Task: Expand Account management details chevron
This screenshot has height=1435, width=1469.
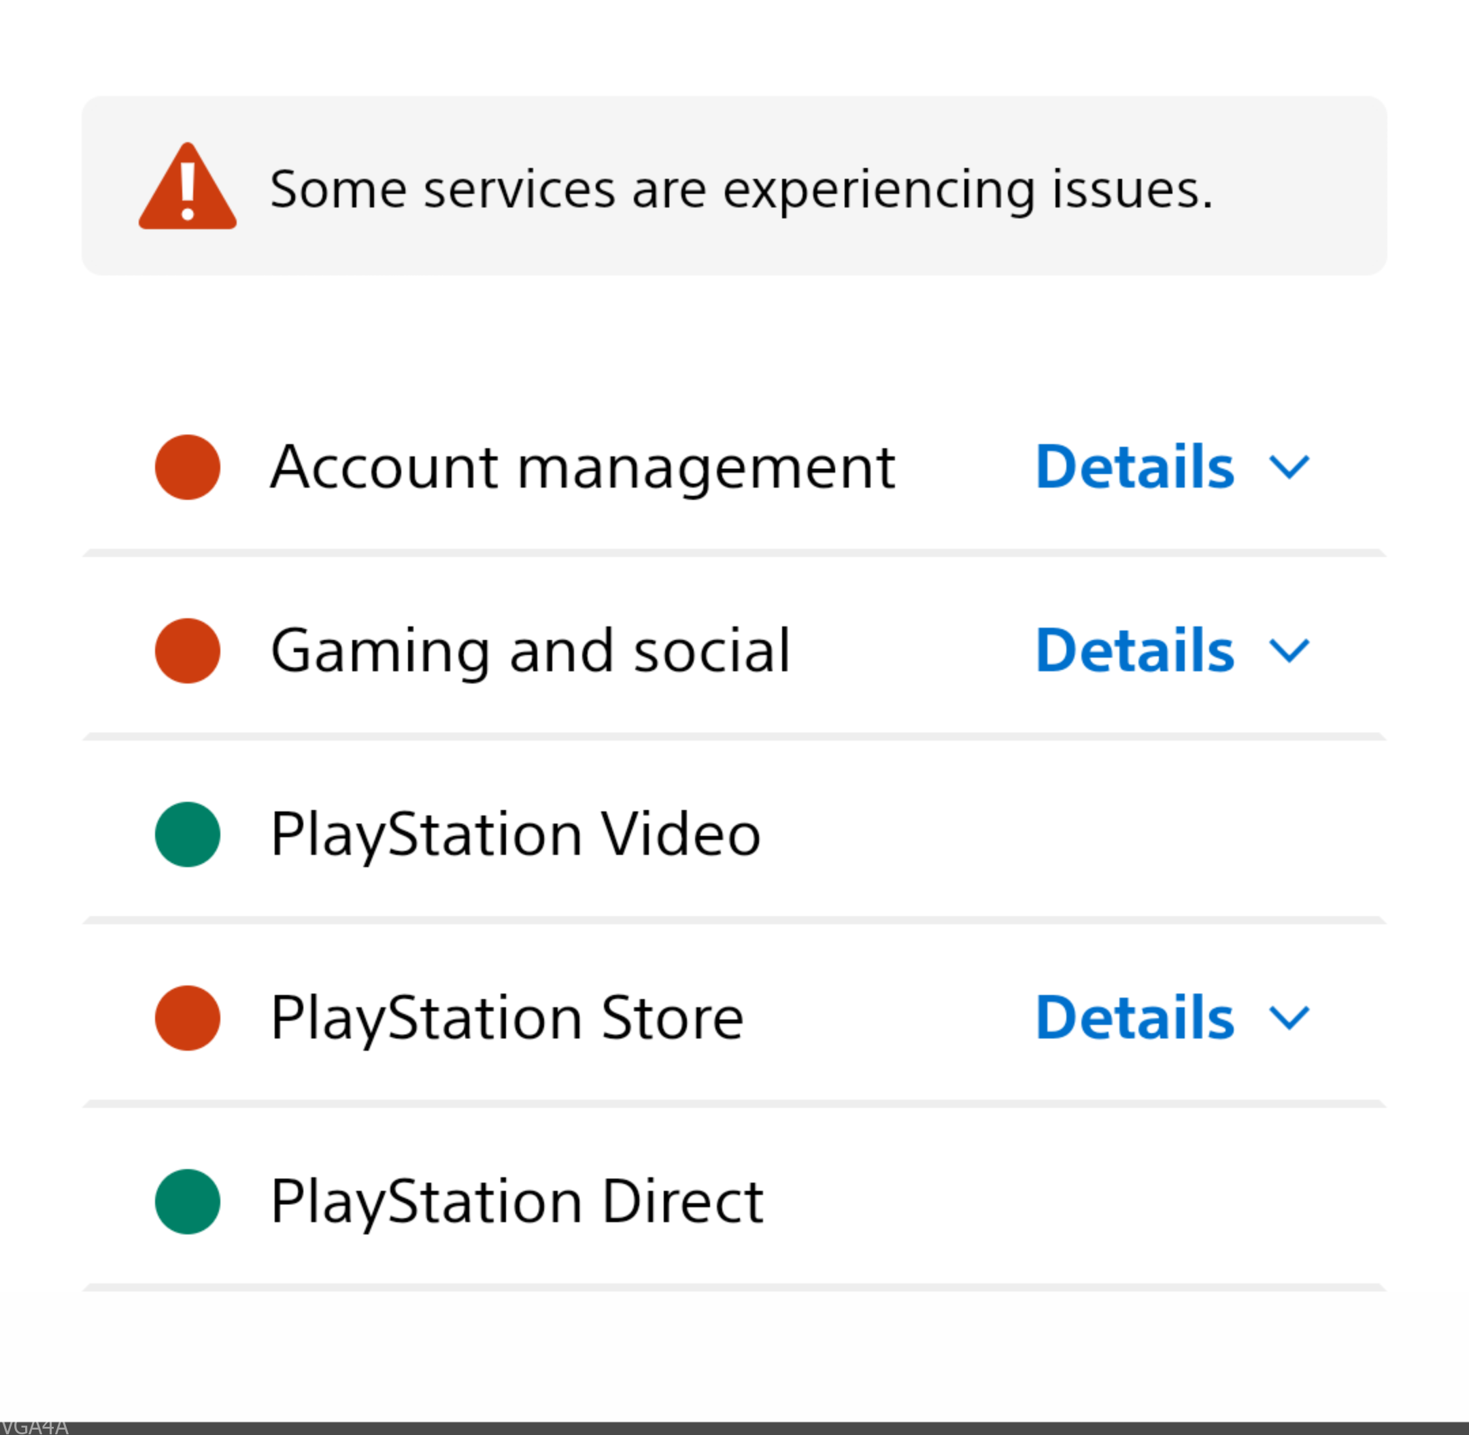Action: point(1289,468)
